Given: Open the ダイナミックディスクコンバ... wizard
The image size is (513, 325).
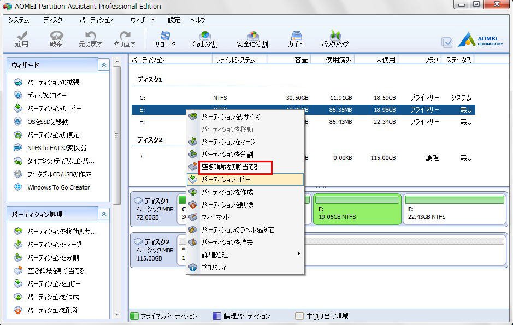Looking at the screenshot, I should (x=61, y=161).
